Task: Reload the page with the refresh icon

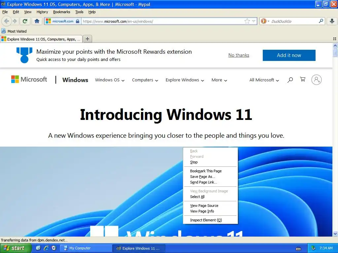Action: click(x=25, y=21)
